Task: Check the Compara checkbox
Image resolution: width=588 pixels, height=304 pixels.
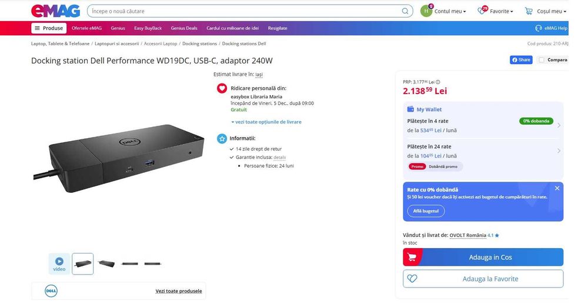Action: tap(542, 60)
